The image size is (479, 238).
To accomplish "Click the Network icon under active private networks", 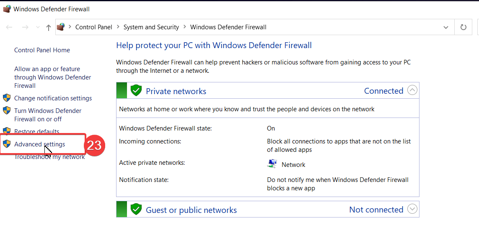I will pyautogui.click(x=272, y=164).
